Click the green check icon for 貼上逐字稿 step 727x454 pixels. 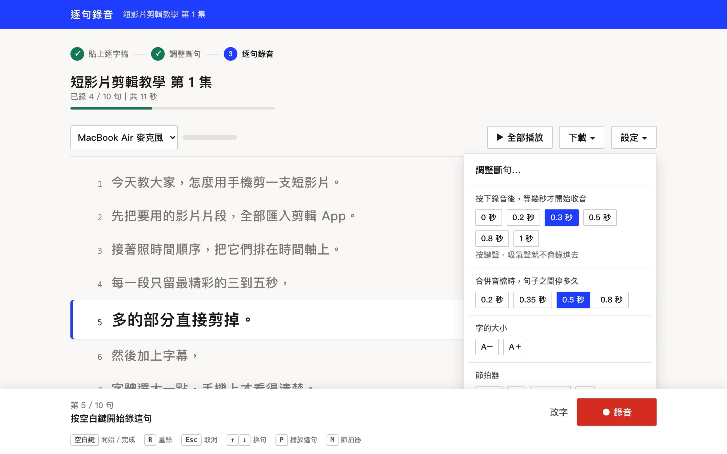pyautogui.click(x=77, y=54)
